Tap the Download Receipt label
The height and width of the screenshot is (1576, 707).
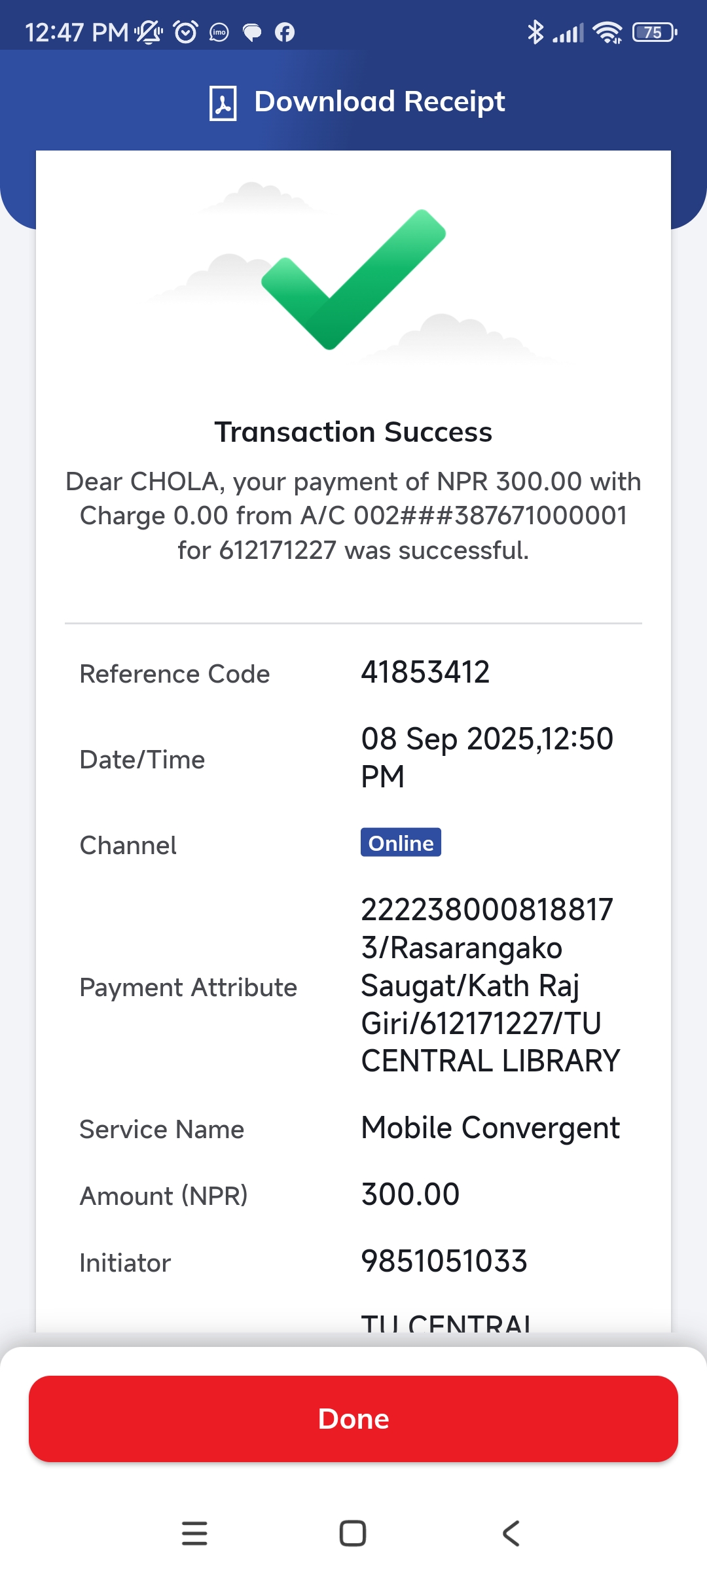pos(379,101)
